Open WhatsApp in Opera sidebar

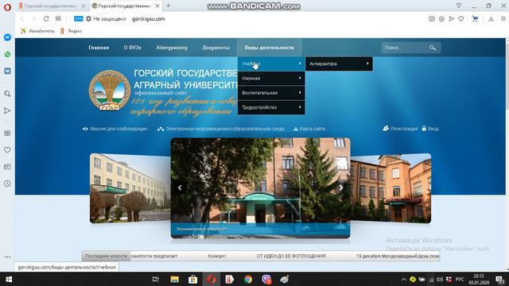pyautogui.click(x=7, y=54)
